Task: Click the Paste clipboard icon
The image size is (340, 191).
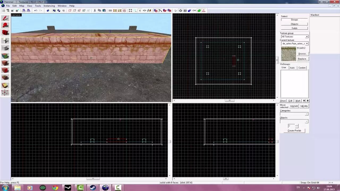Action: [x=104, y=11]
